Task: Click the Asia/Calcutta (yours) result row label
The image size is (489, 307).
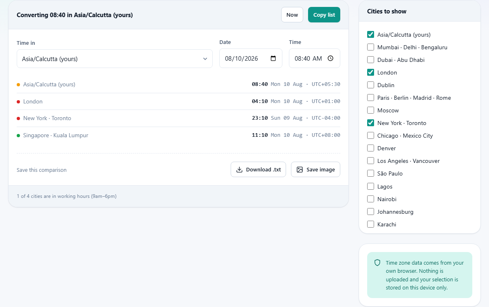Action: click(x=49, y=84)
